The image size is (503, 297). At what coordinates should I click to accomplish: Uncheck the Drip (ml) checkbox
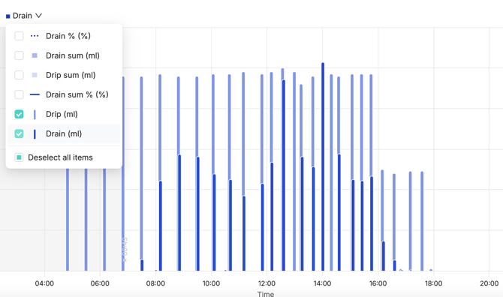[19, 114]
